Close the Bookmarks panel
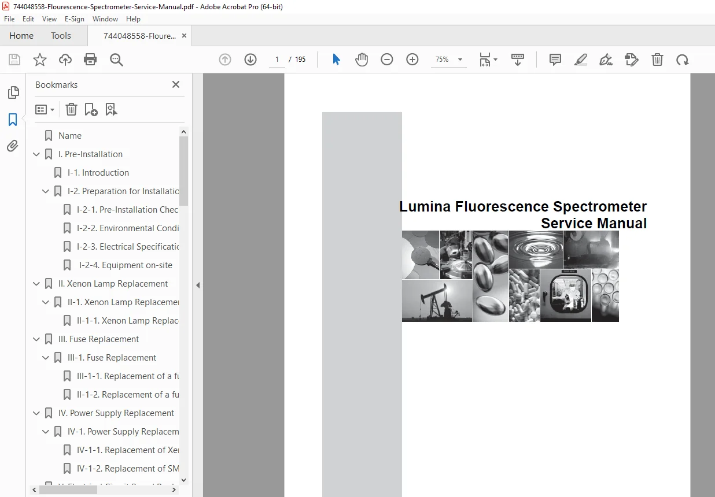The image size is (715, 497). [x=176, y=84]
